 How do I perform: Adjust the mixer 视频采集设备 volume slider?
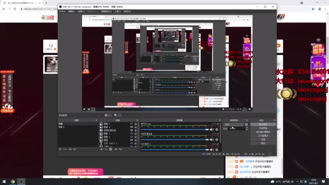175,139
